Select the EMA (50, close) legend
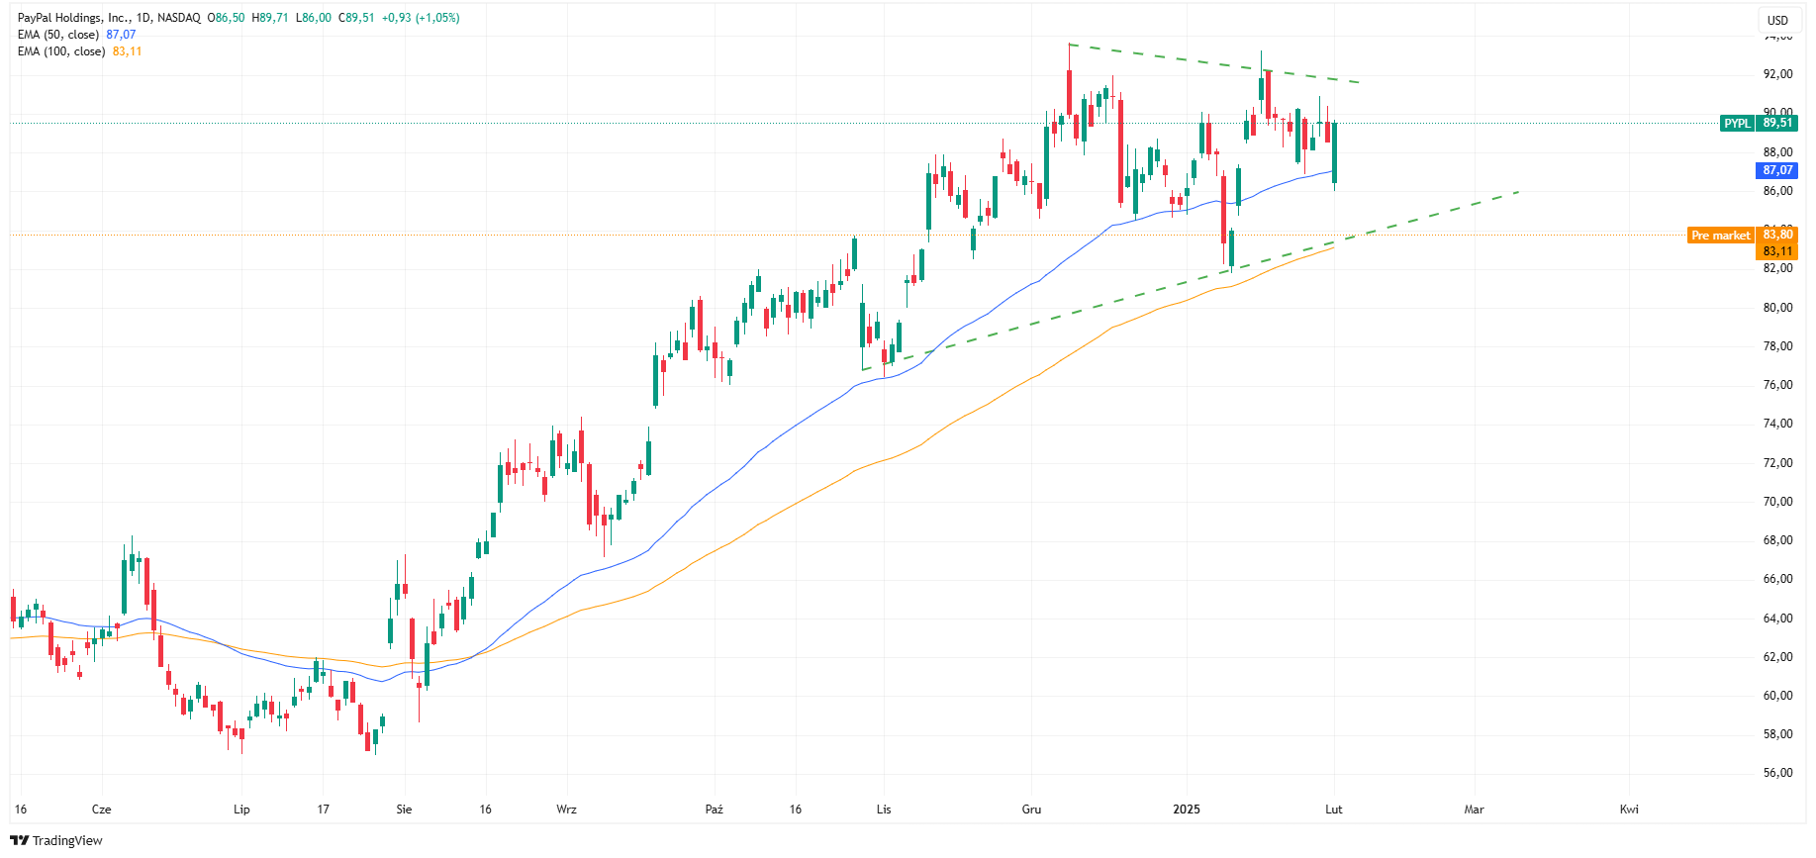Viewport: 1816px width, 858px height. point(58,35)
